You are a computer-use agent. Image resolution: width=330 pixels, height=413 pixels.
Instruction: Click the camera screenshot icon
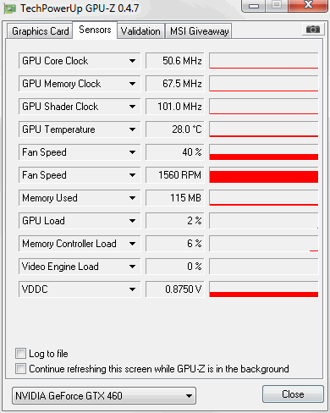coord(313,29)
